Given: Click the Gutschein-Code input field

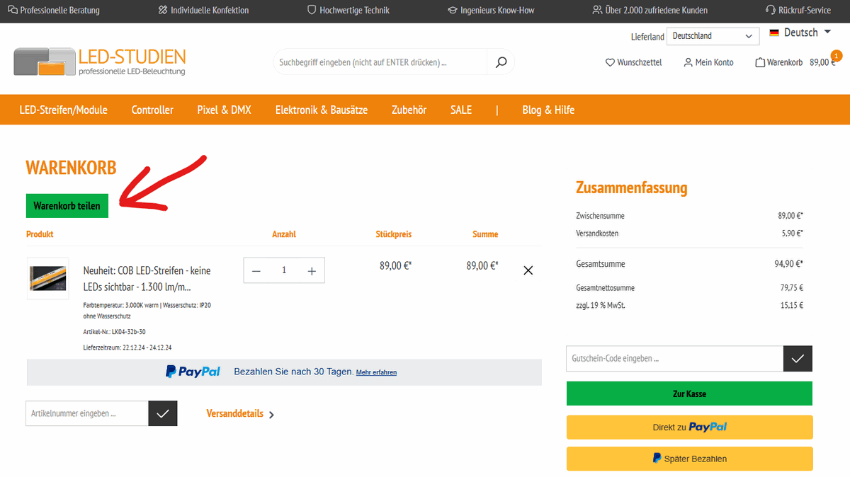Looking at the screenshot, I should pos(674,359).
